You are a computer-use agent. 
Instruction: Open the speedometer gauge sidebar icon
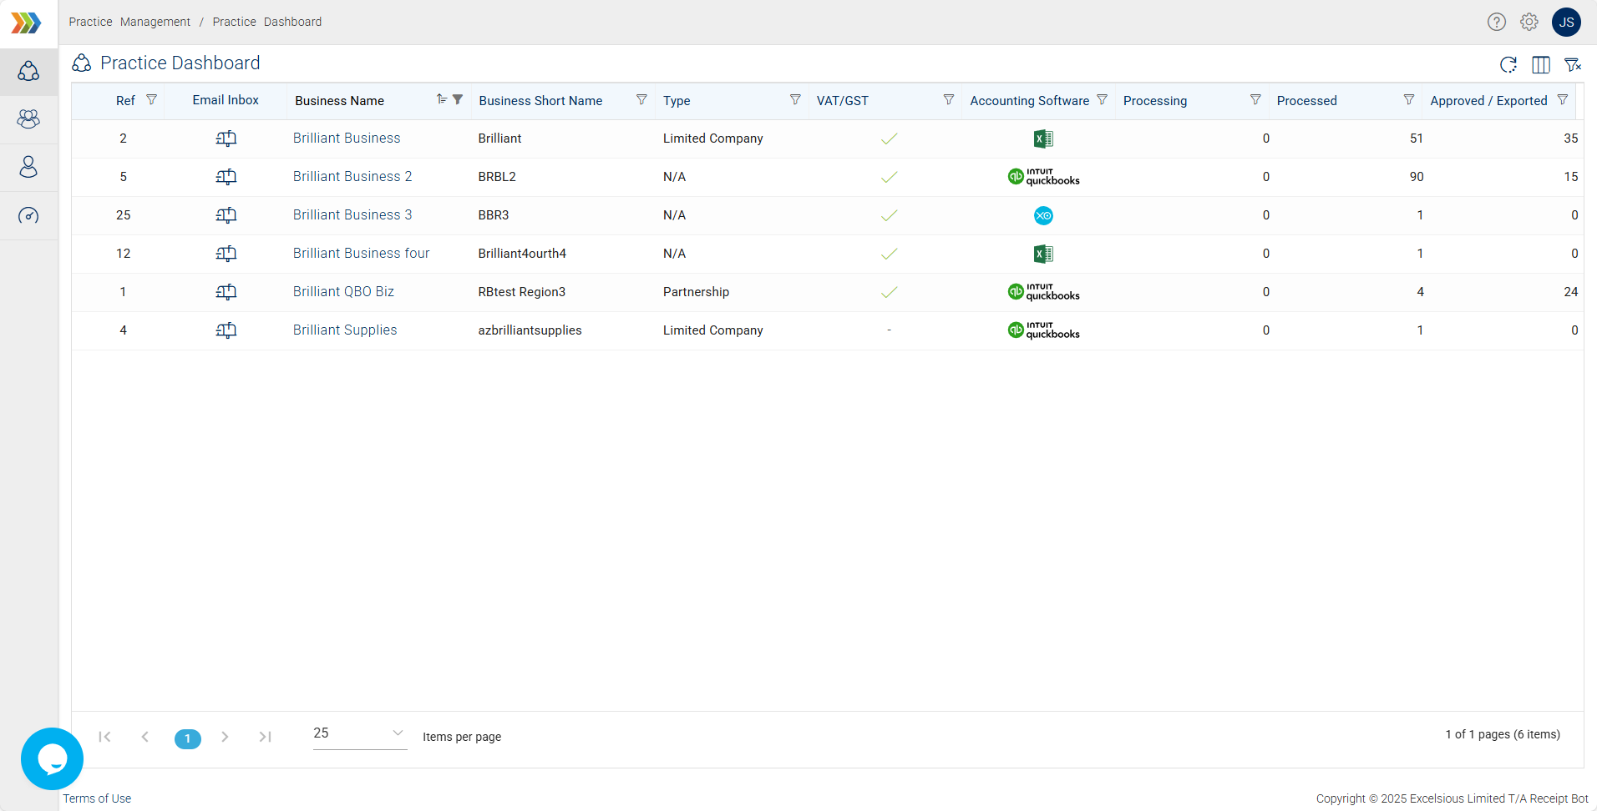[28, 215]
